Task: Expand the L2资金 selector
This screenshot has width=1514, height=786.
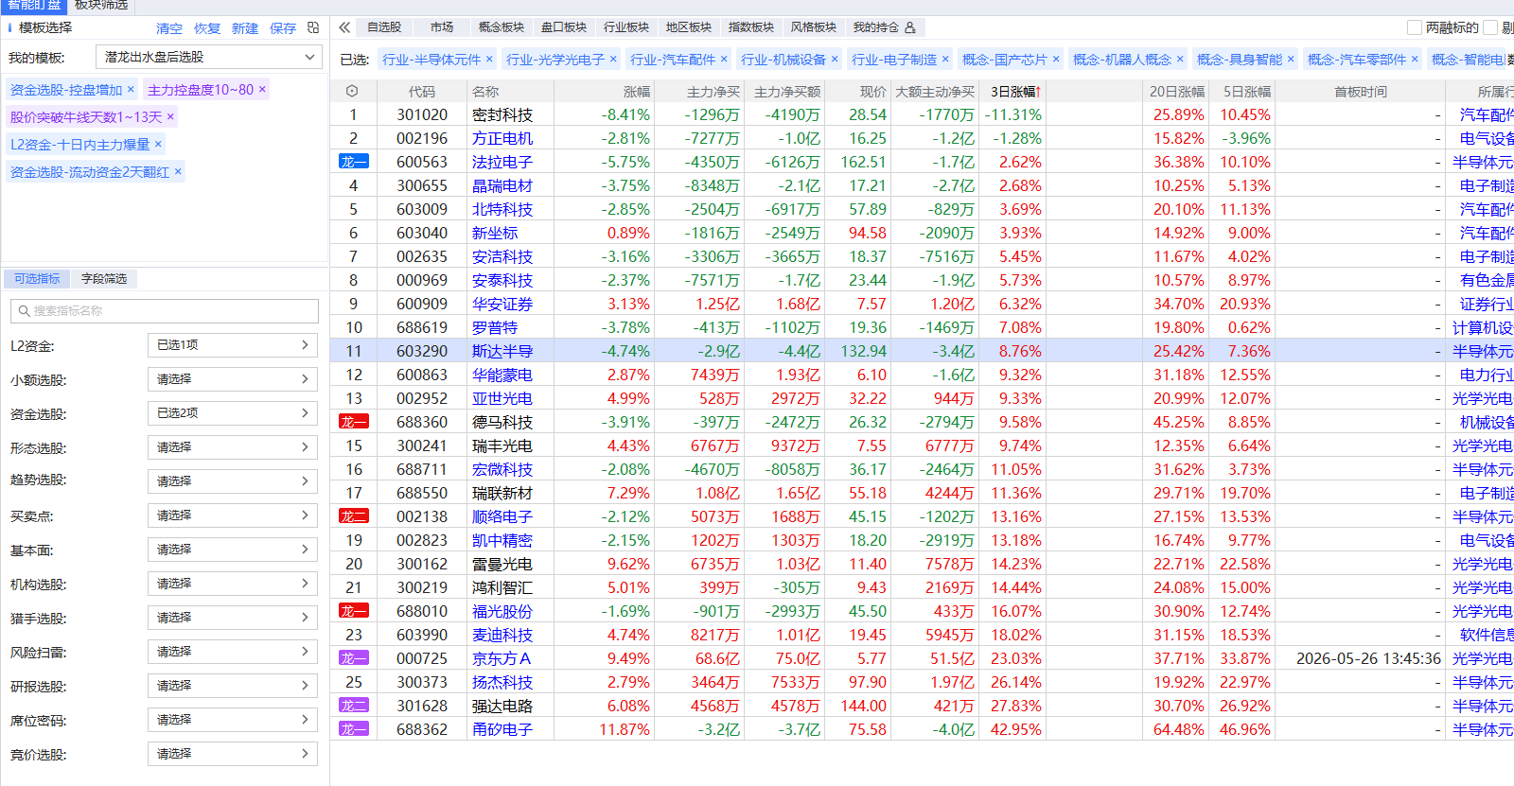Action: (233, 345)
